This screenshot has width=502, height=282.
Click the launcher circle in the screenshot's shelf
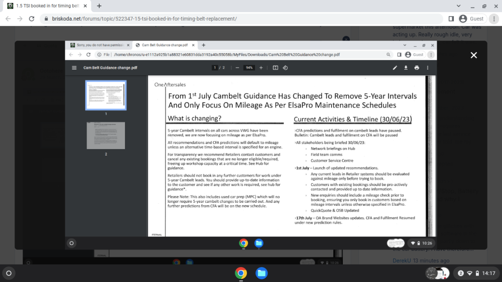click(x=71, y=243)
